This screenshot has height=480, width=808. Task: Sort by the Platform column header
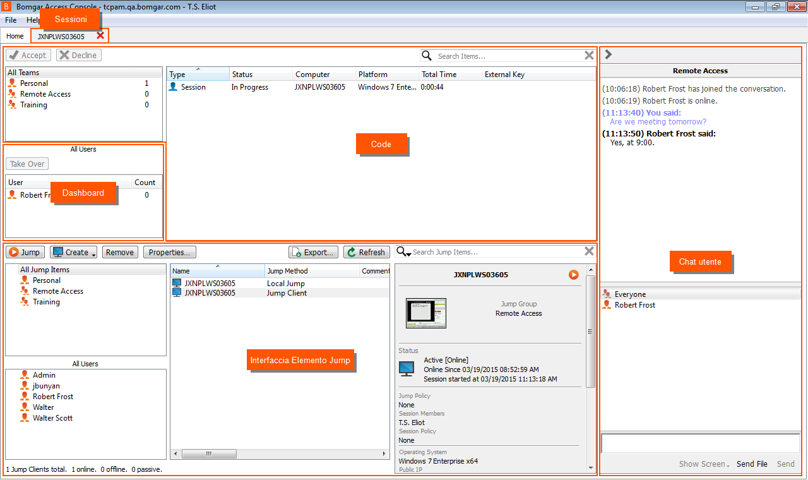pos(387,74)
